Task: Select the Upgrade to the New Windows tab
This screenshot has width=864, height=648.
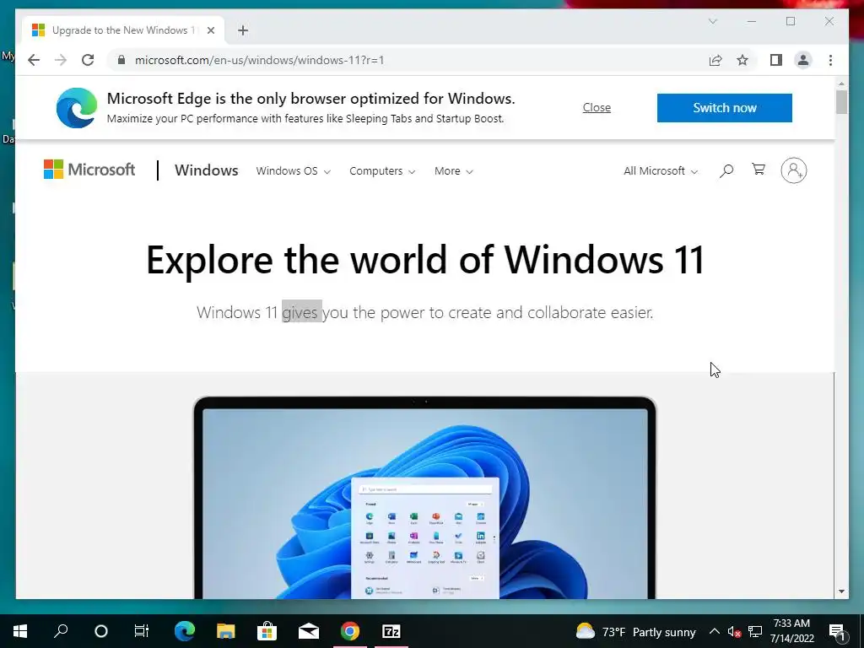Action: point(123,30)
